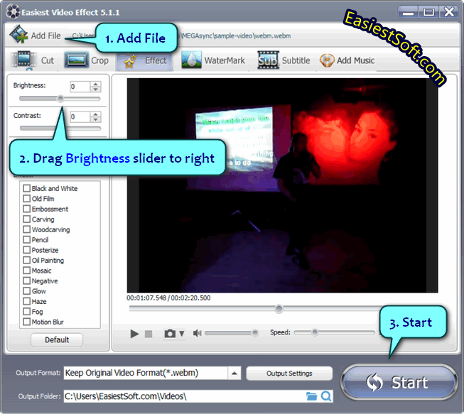Switch to the Effect tab
The height and width of the screenshot is (414, 464).
coord(144,61)
